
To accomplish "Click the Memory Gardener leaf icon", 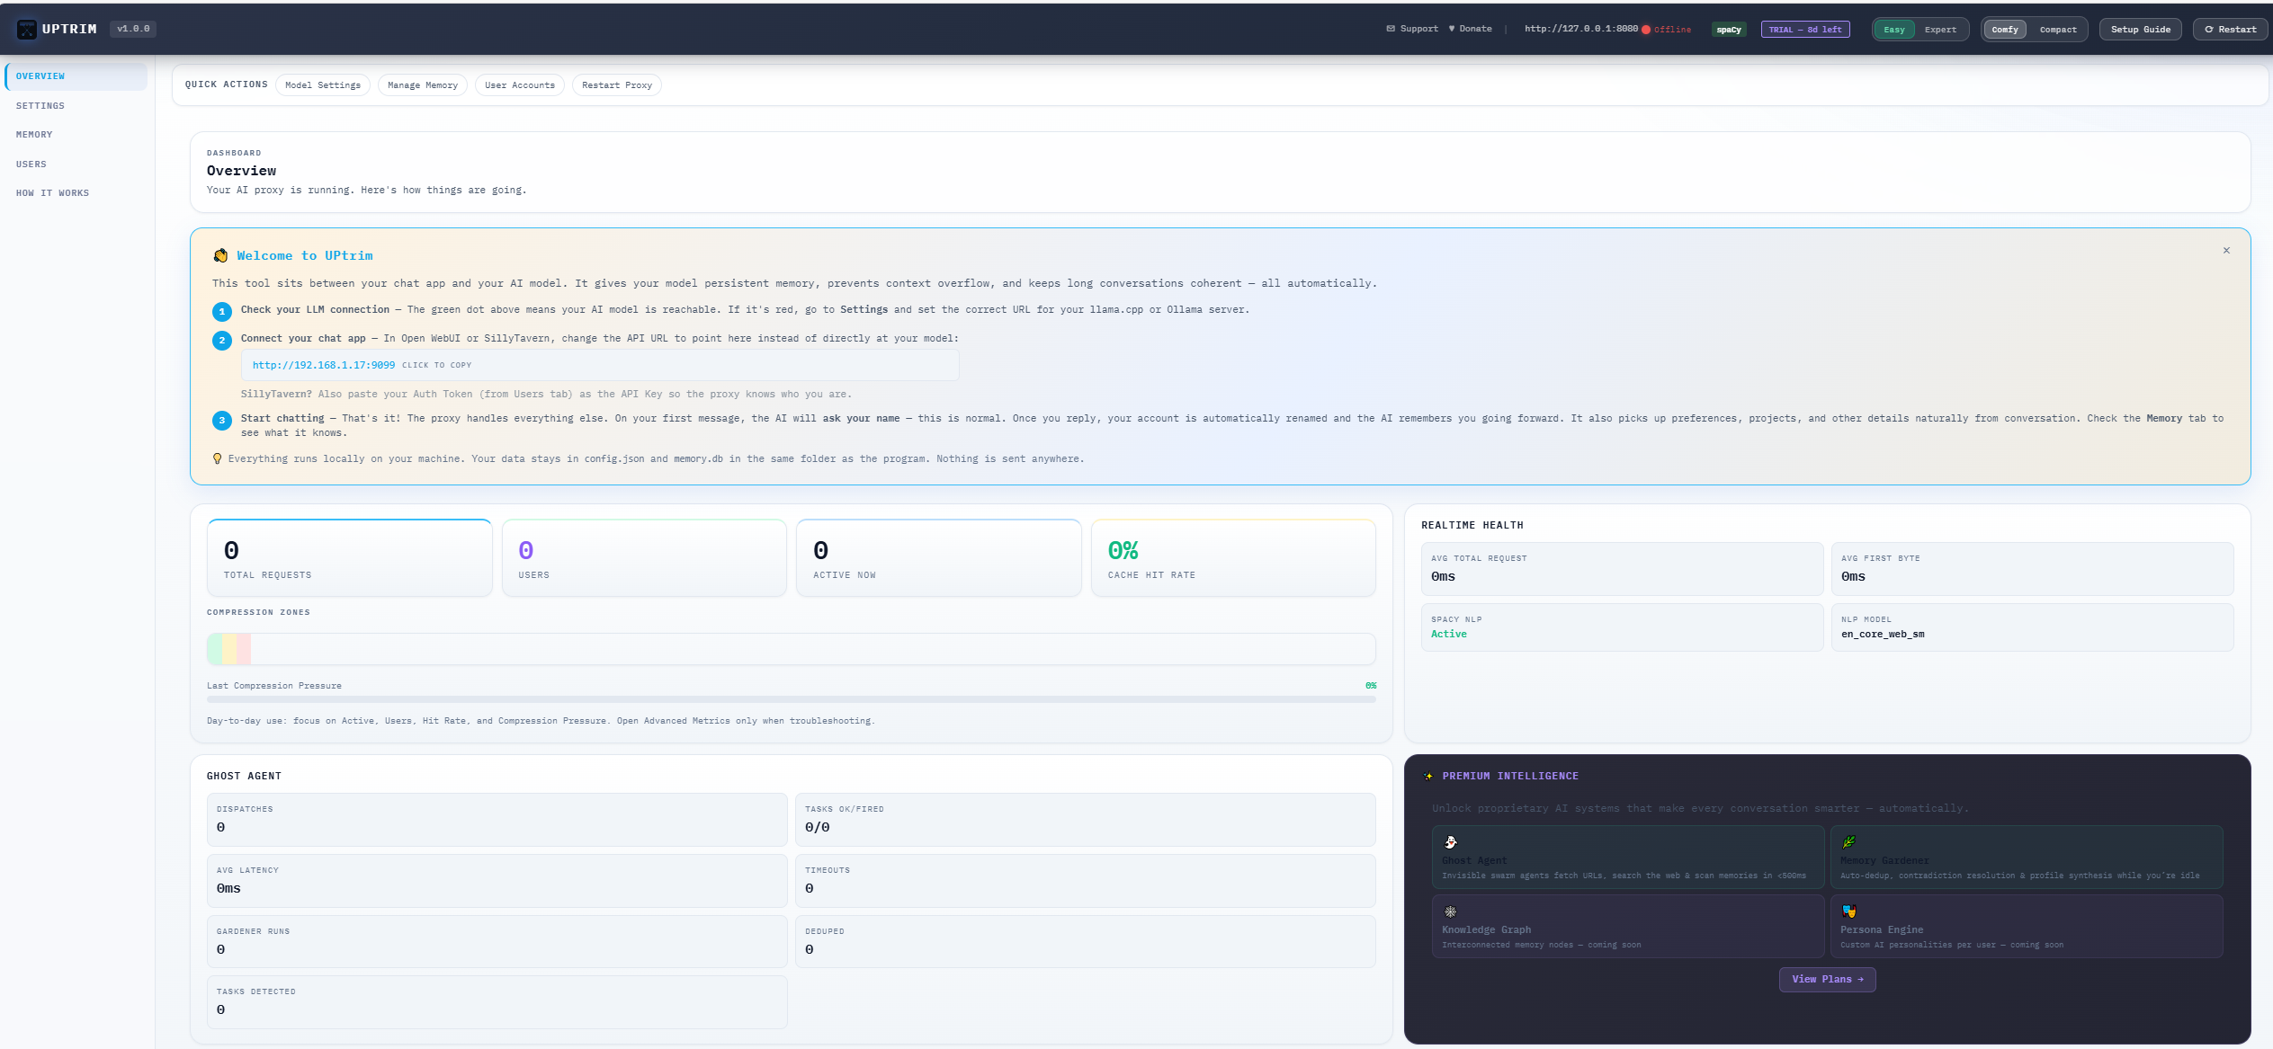I will tap(1848, 842).
